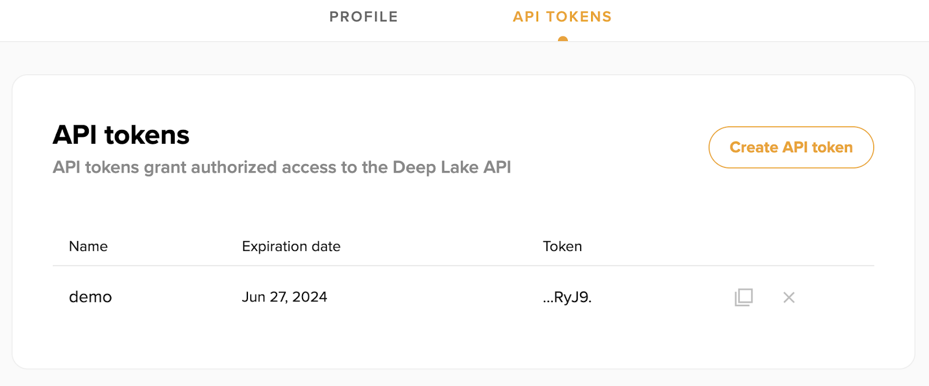Click the blank area right of delete icon
The image size is (929, 386).
coord(836,297)
